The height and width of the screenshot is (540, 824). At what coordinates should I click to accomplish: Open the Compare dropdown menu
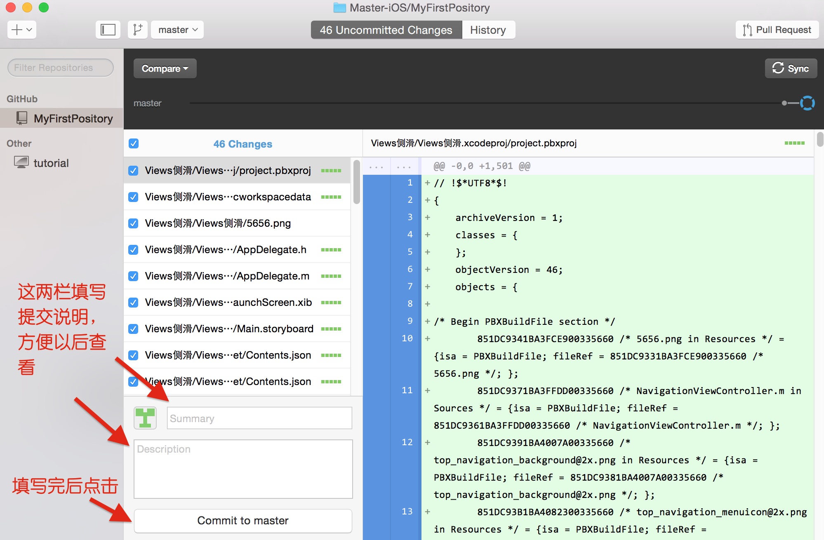coord(163,68)
